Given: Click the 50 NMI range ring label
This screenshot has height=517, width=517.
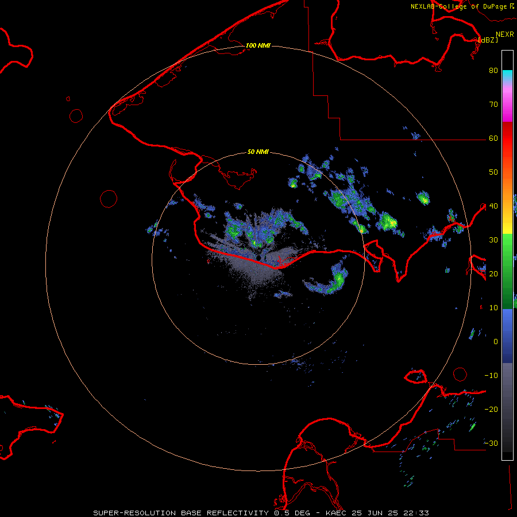Looking at the screenshot, I should (x=258, y=152).
